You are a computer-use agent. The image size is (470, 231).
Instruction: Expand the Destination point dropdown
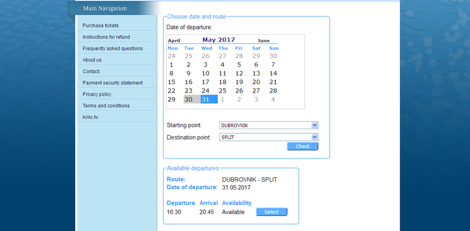[x=268, y=137]
